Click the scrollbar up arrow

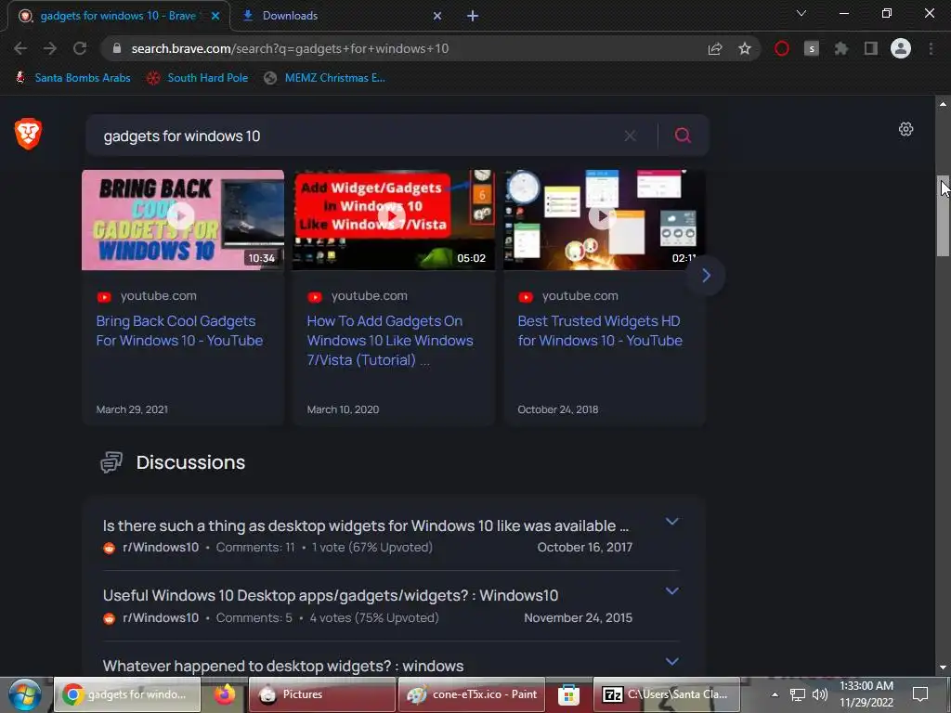[943, 104]
